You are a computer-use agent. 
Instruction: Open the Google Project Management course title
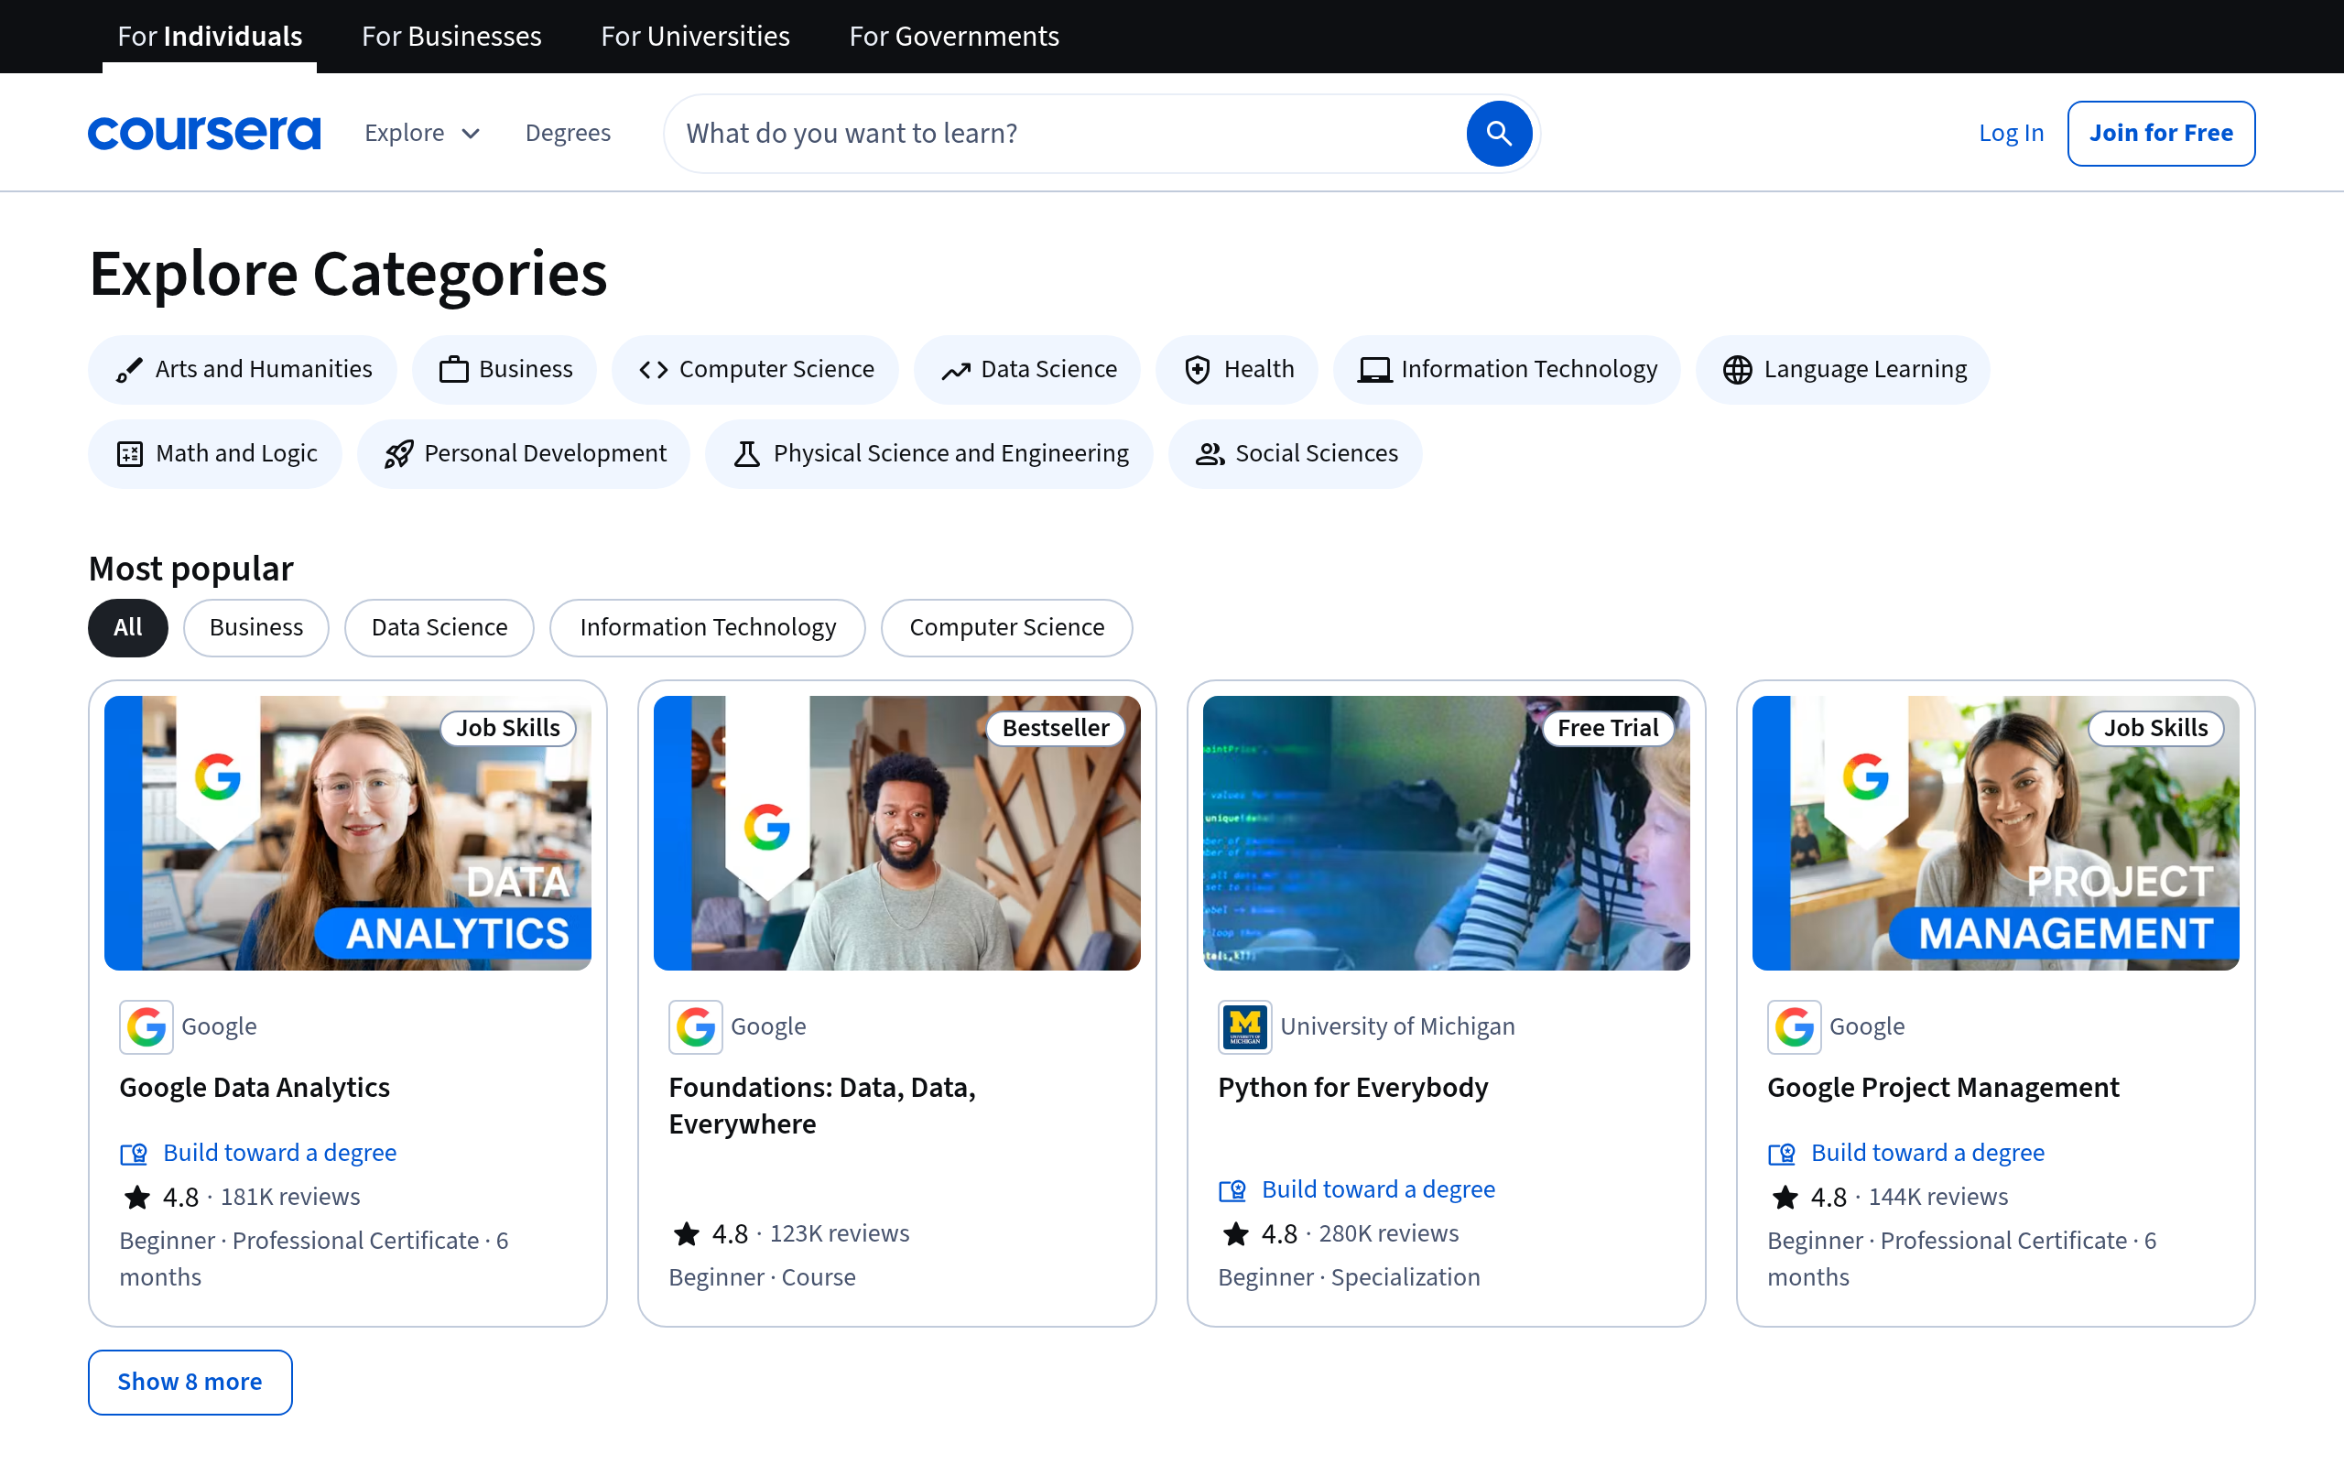click(1943, 1088)
